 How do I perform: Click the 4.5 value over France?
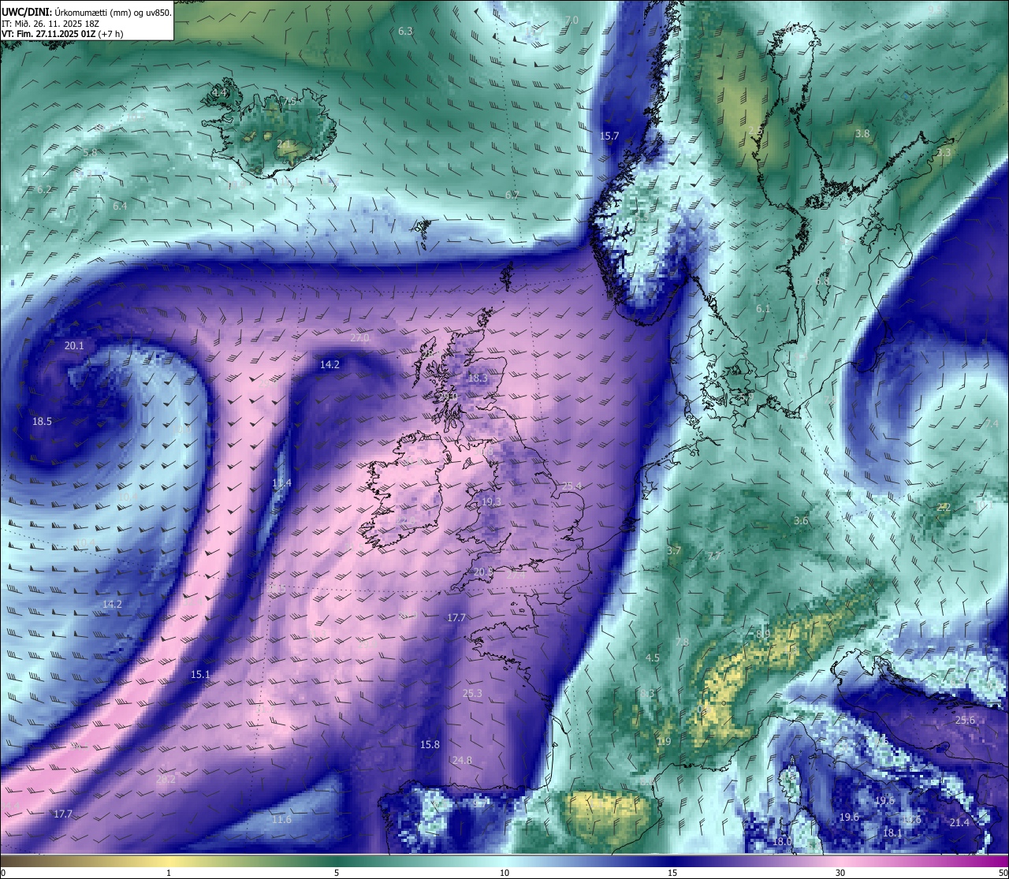click(653, 657)
